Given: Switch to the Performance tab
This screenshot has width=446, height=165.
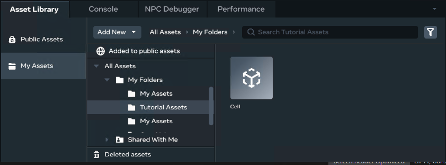Looking at the screenshot, I should 241,9.
